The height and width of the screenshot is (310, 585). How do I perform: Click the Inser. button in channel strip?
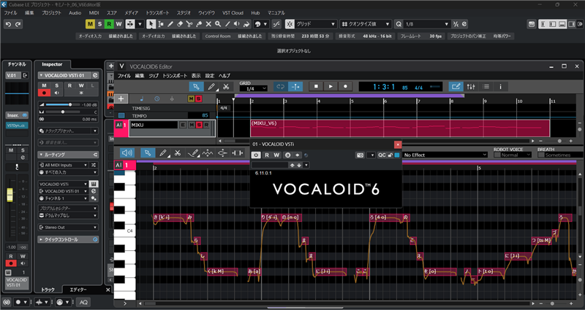(17, 115)
